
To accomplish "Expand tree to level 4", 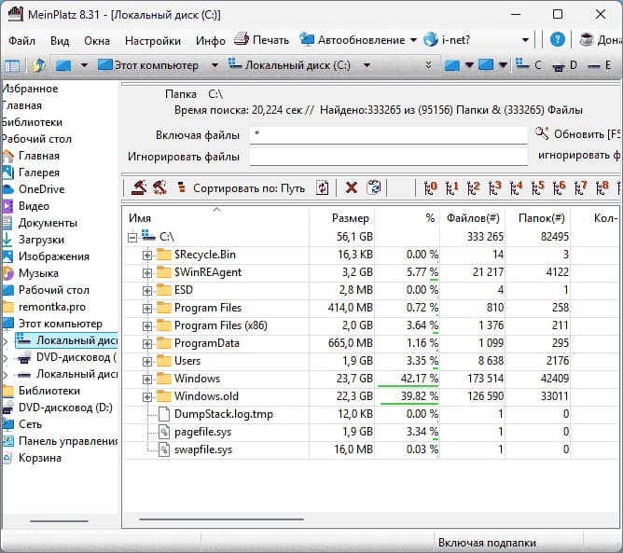I will pos(516,187).
